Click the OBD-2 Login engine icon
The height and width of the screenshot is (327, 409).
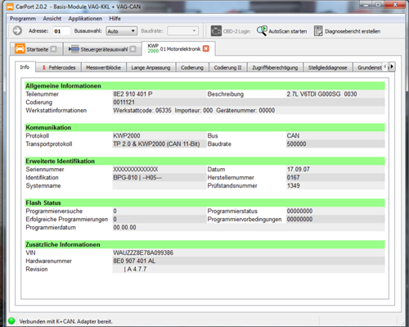tap(216, 31)
